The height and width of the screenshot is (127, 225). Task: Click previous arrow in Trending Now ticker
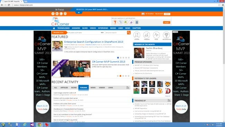101,33
